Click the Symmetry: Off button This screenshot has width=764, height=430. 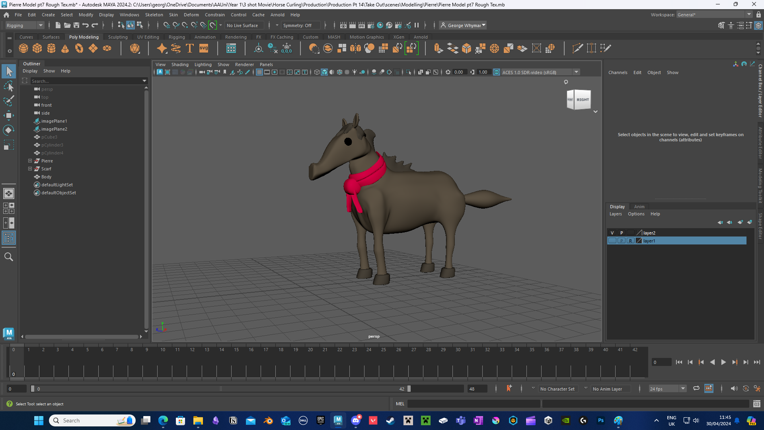(301, 25)
